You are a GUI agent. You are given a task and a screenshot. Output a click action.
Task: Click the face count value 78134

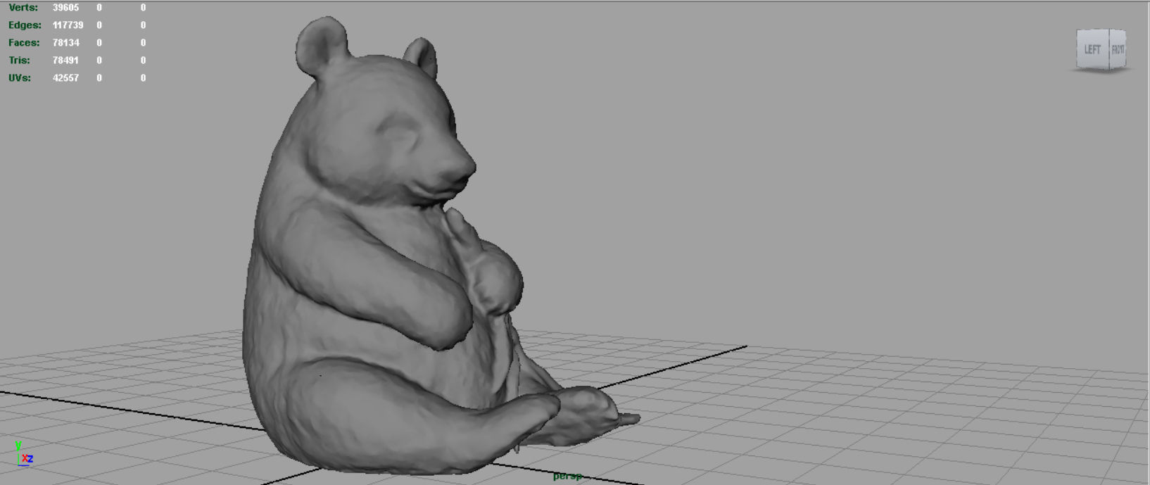(66, 43)
